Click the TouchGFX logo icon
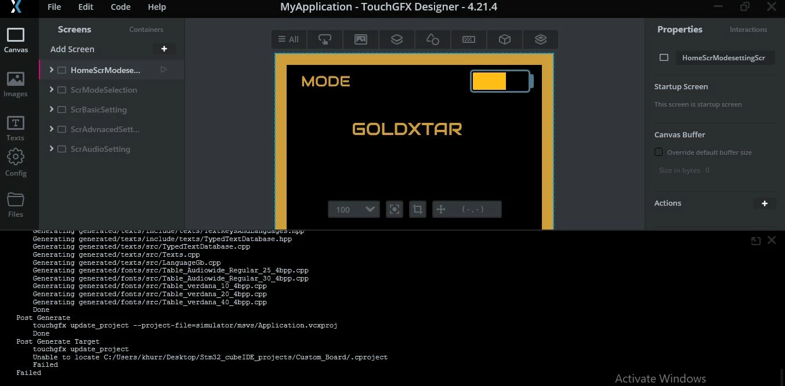This screenshot has width=785, height=386. (16, 7)
